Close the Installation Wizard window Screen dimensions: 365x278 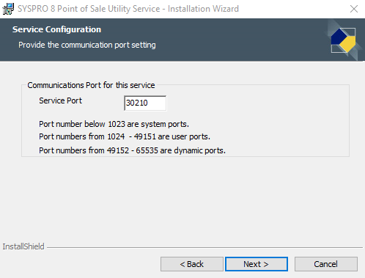(x=354, y=9)
